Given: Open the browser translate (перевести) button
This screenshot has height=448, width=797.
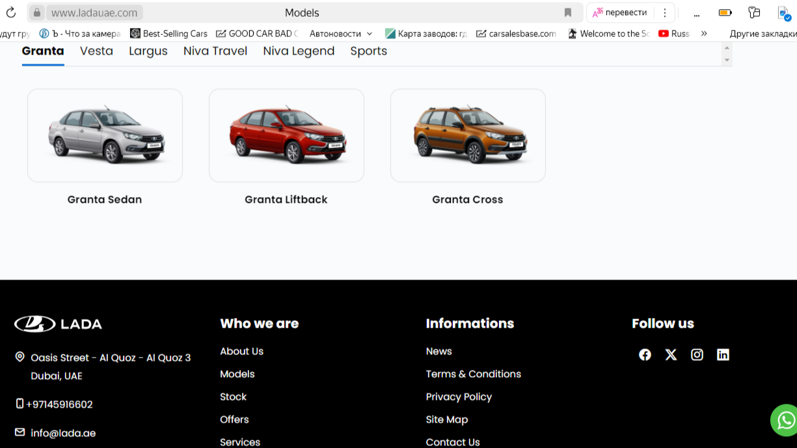Looking at the screenshot, I should (620, 12).
